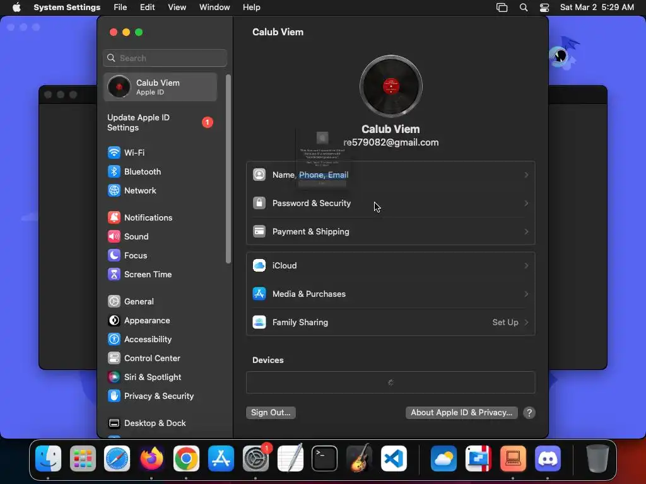Click Set Up for Family Sharing
Viewport: 646px width, 484px height.
click(x=505, y=323)
